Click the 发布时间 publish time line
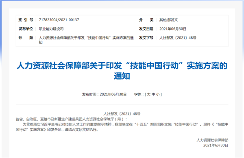Screen dimensions: 244x158 (x=104, y=95)
